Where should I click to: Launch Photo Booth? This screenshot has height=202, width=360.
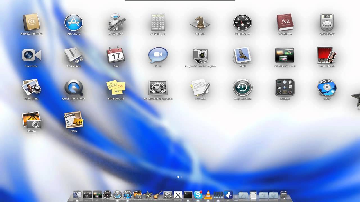tap(327, 55)
